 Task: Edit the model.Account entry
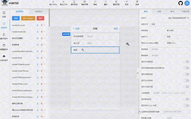[x=38, y=25]
